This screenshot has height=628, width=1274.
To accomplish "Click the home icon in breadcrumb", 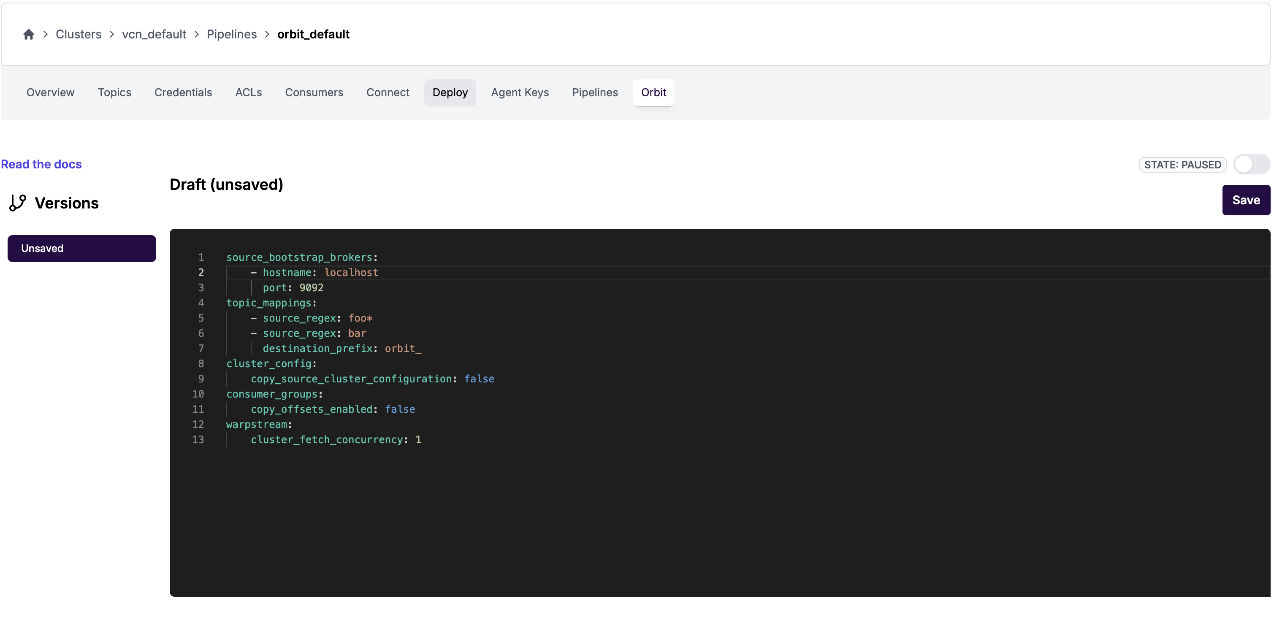I will [29, 34].
